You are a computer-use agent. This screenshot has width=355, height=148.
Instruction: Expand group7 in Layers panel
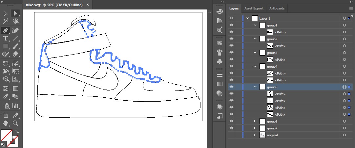(255, 128)
